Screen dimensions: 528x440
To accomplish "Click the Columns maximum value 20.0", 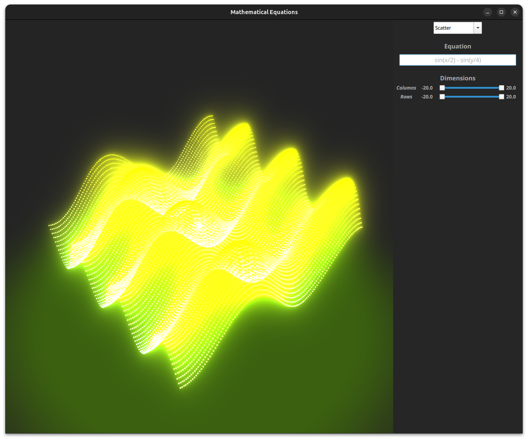I will coord(511,88).
